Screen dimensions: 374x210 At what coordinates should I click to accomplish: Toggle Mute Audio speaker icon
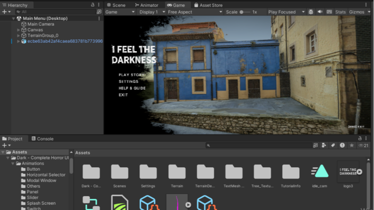click(x=320, y=12)
